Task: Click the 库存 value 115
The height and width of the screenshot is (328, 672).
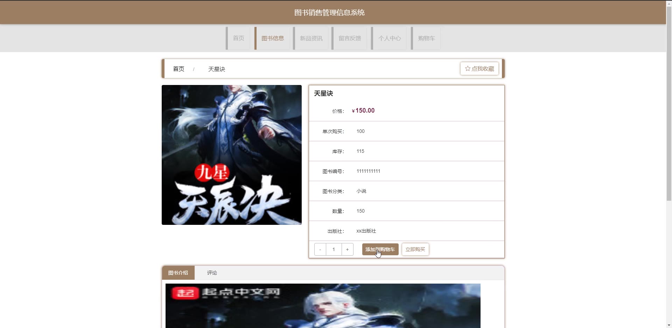Action: tap(360, 151)
